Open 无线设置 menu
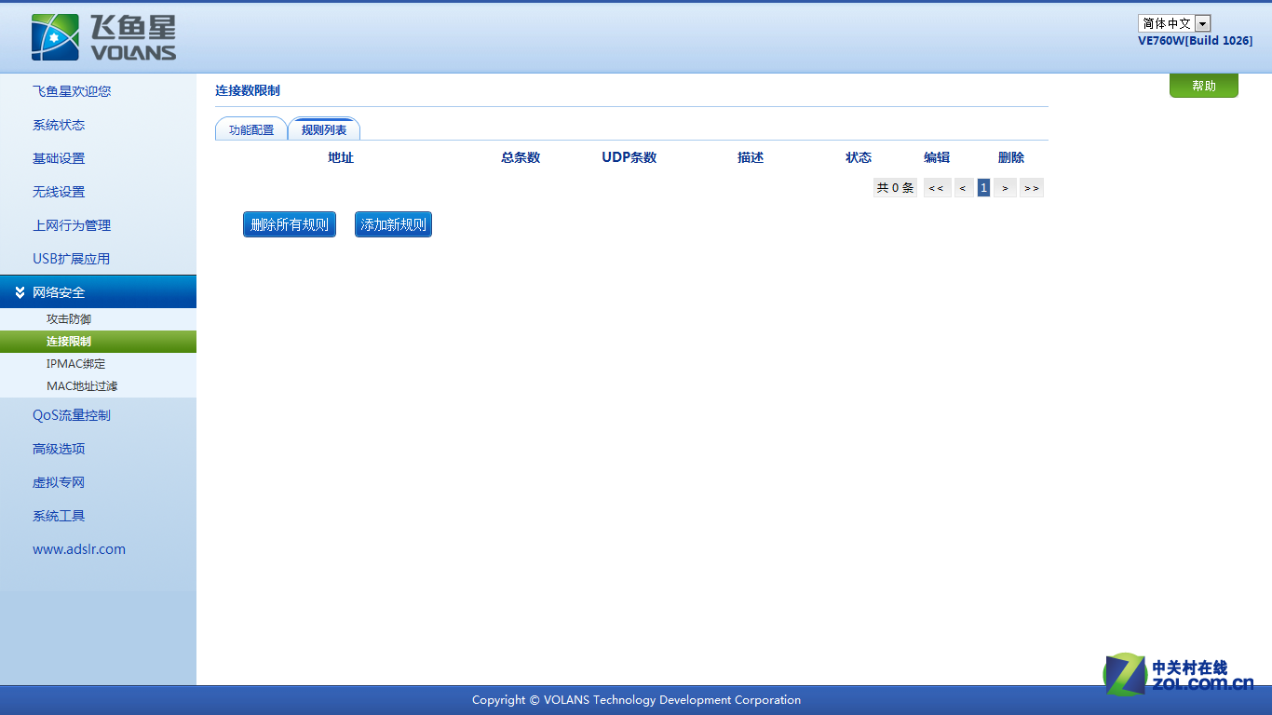The height and width of the screenshot is (715, 1272). (59, 192)
